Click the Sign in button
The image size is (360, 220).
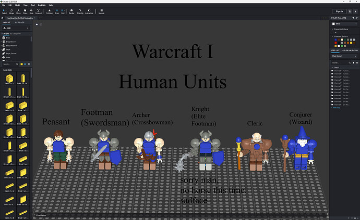pyautogui.click(x=339, y=11)
